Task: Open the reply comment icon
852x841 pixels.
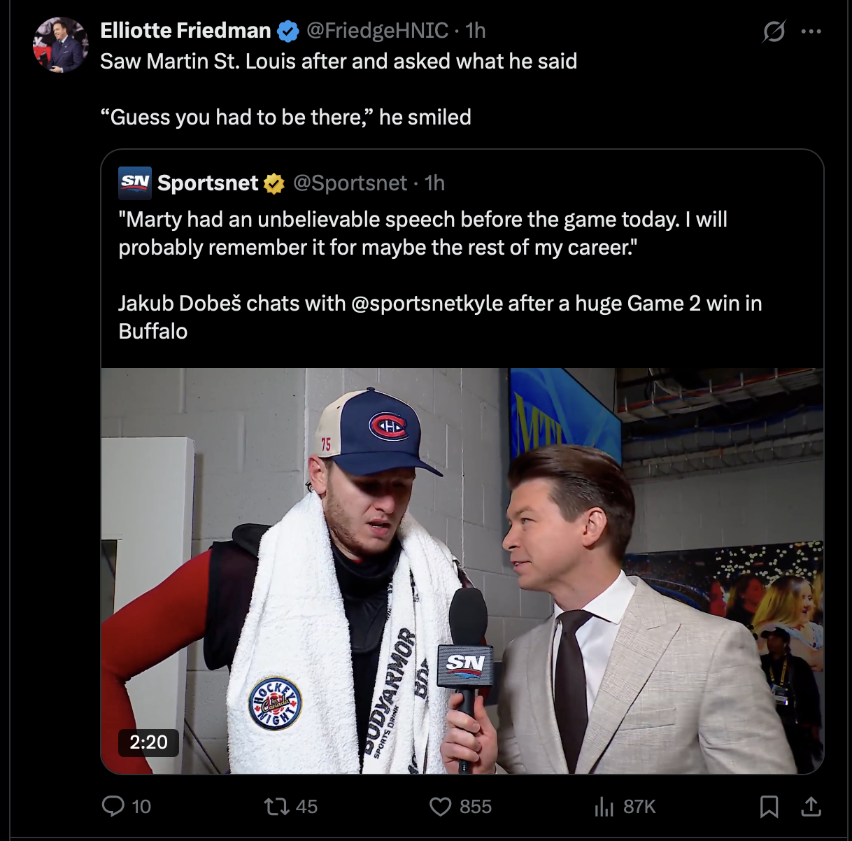Action: pos(113,806)
